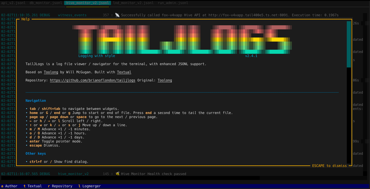Click the 'tab / shift+tab' navigate widgets line
The height and width of the screenshot is (189, 370).
72,109
